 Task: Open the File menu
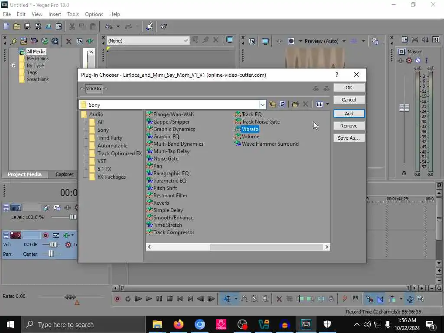(7, 14)
